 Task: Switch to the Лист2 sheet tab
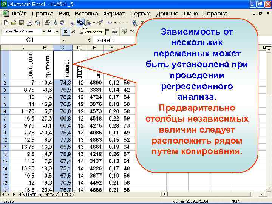(48, 195)
